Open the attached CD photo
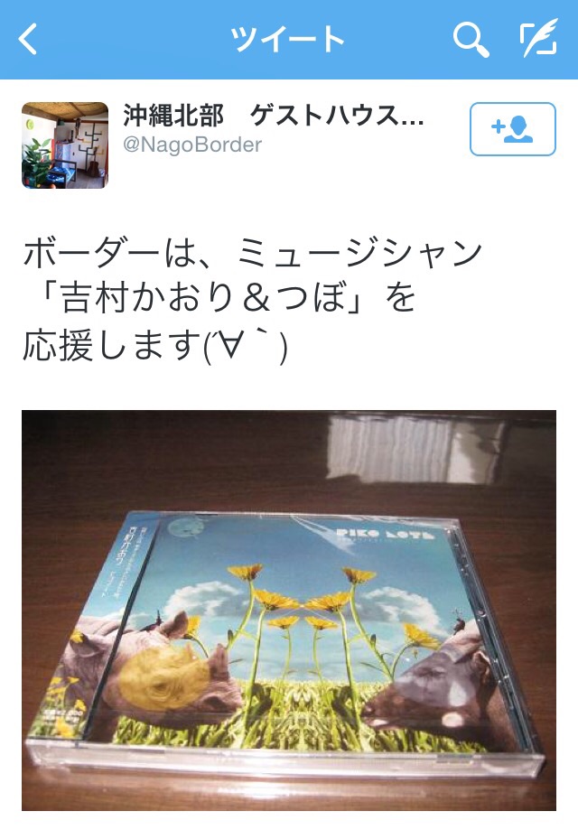Image resolution: width=578 pixels, height=830 pixels. tap(289, 610)
